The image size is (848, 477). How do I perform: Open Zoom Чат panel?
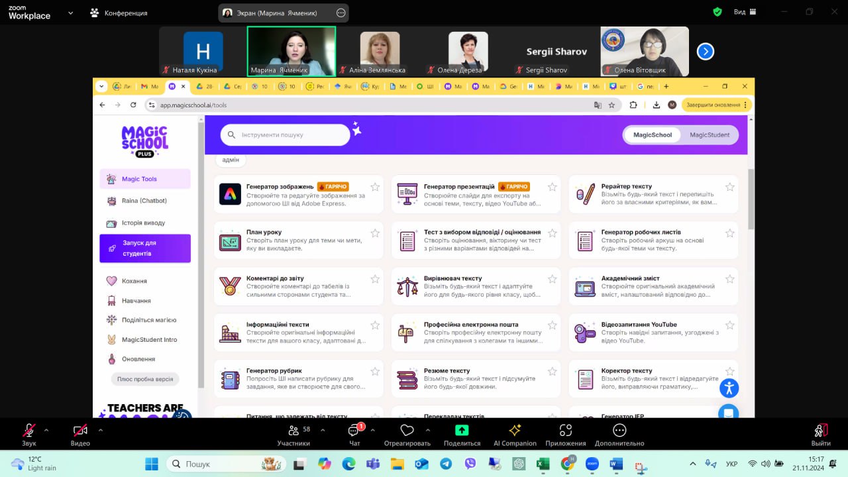click(x=354, y=435)
